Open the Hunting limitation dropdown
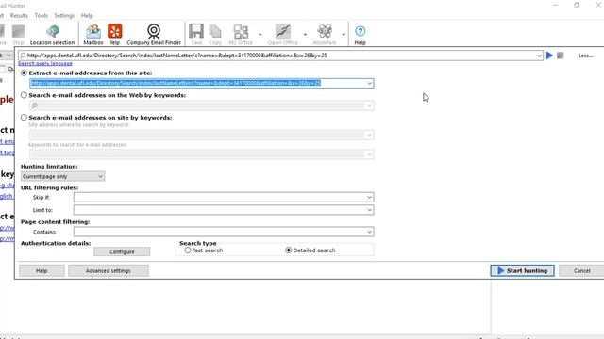The width and height of the screenshot is (604, 339). tap(62, 176)
